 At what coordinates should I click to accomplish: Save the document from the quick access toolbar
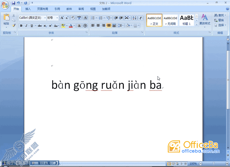[x=13, y=3]
